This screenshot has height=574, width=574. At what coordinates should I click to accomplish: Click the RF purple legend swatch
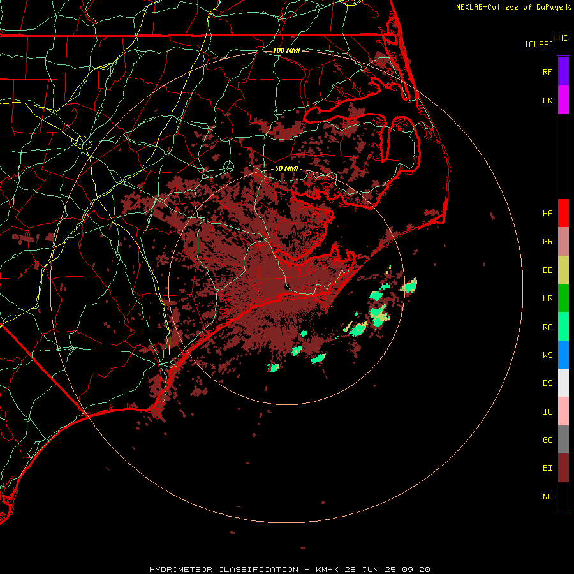click(563, 71)
